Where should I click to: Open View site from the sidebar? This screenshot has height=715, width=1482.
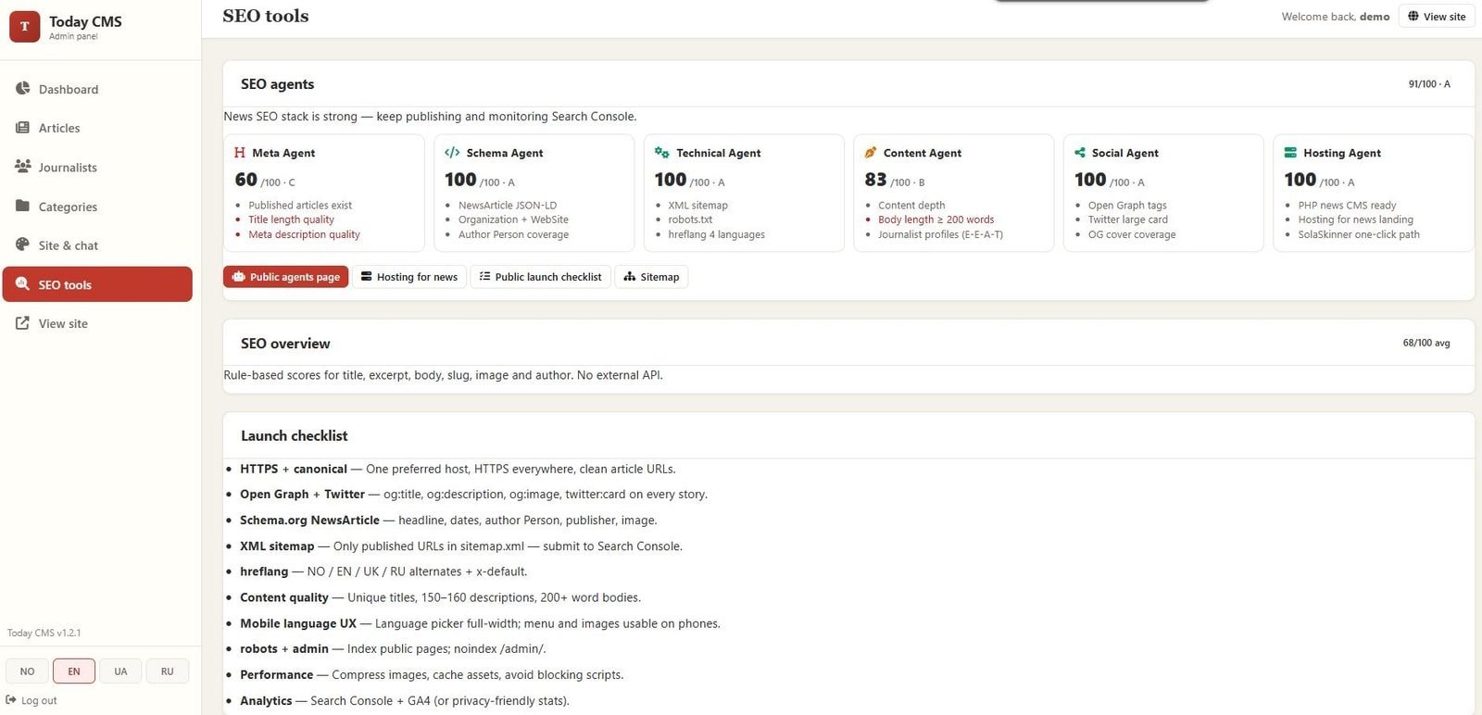(x=97, y=323)
